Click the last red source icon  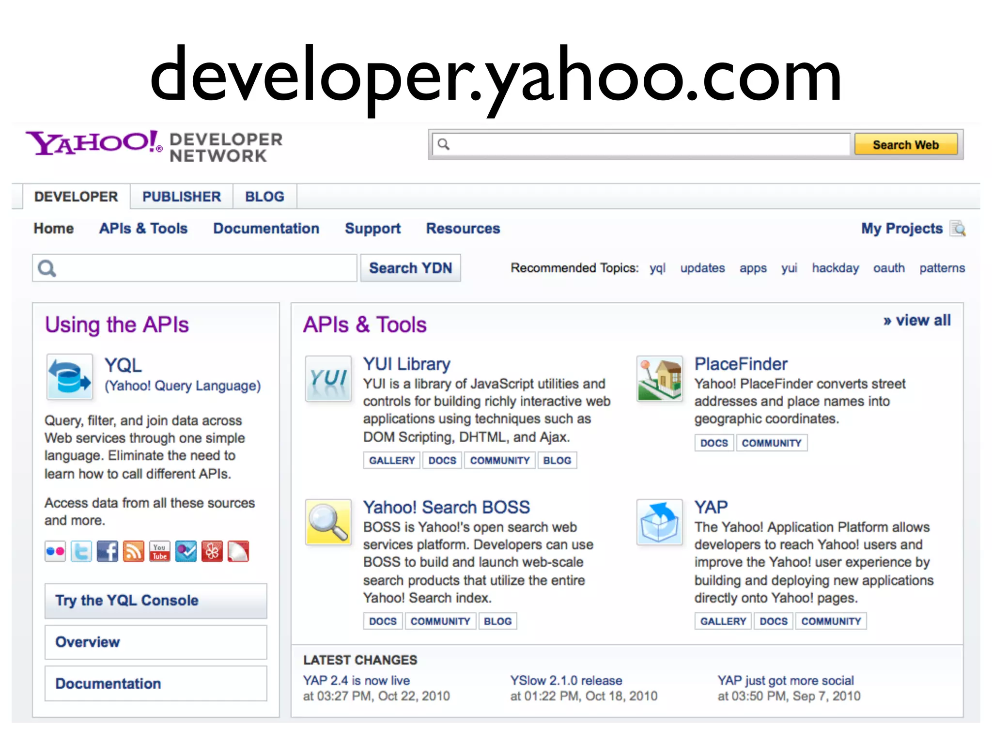tap(238, 551)
